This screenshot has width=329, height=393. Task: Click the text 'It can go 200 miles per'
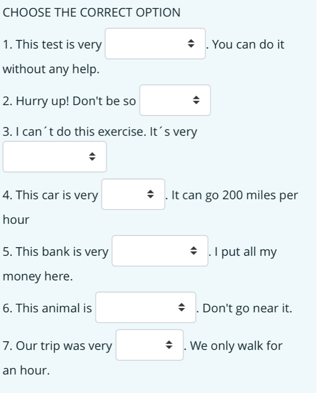click(x=234, y=195)
